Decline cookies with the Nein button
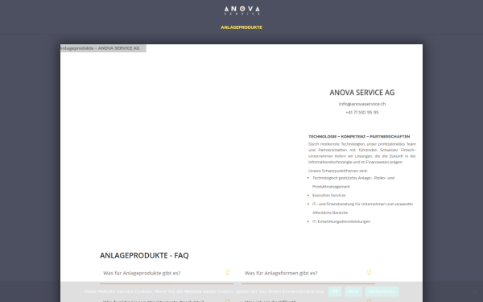 tap(353, 292)
